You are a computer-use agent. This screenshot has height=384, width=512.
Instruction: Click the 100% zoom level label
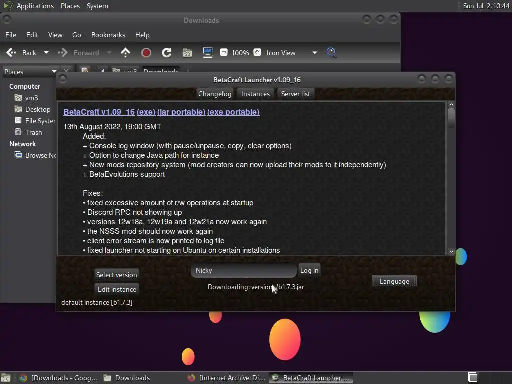pyautogui.click(x=240, y=53)
